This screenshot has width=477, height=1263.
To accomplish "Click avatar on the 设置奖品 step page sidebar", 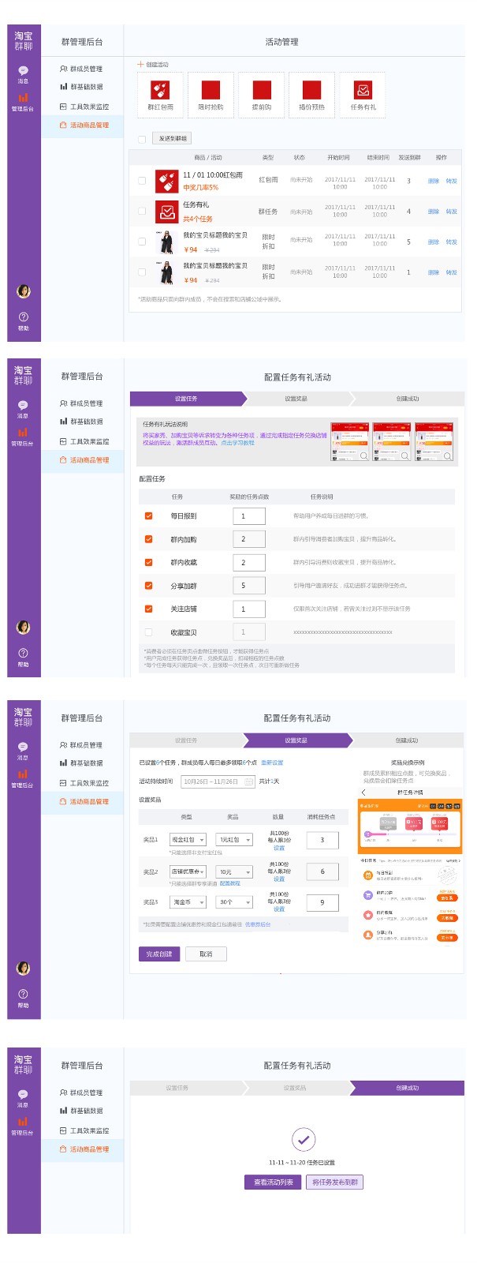I will (24, 969).
